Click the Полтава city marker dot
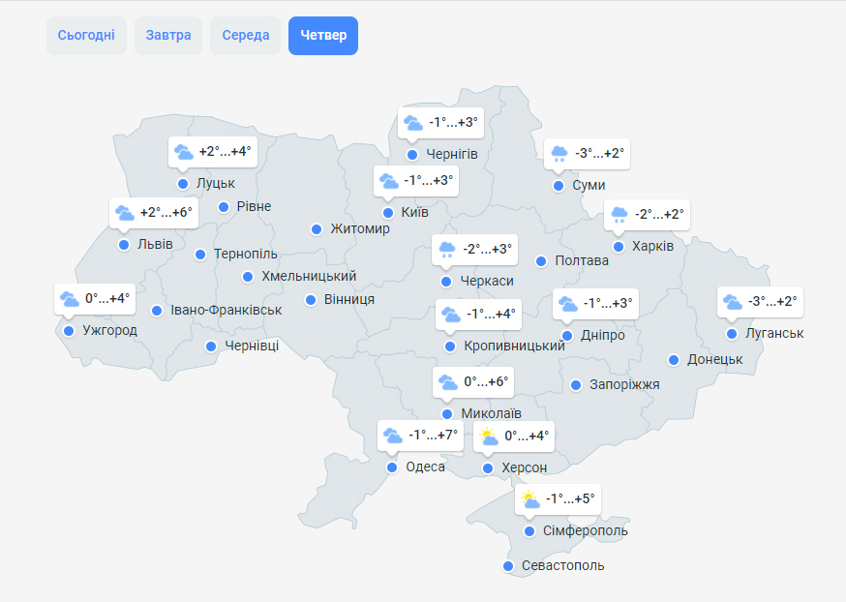The image size is (846, 602). coord(541,261)
